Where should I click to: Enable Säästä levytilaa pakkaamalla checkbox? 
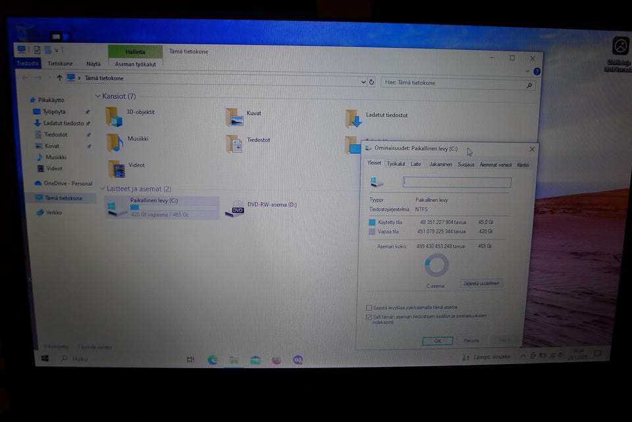tap(369, 307)
